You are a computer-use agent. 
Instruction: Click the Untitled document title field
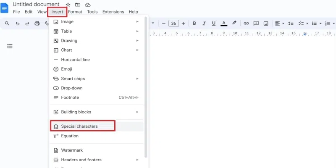(x=36, y=4)
